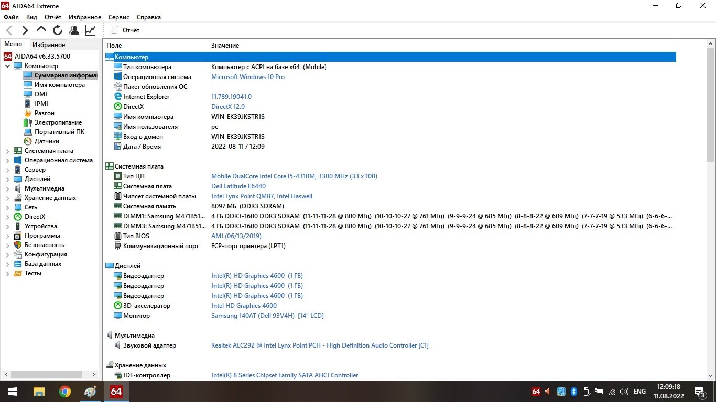Open Intel Lynx Point QM87 chipset link
The width and height of the screenshot is (716, 402).
(262, 196)
